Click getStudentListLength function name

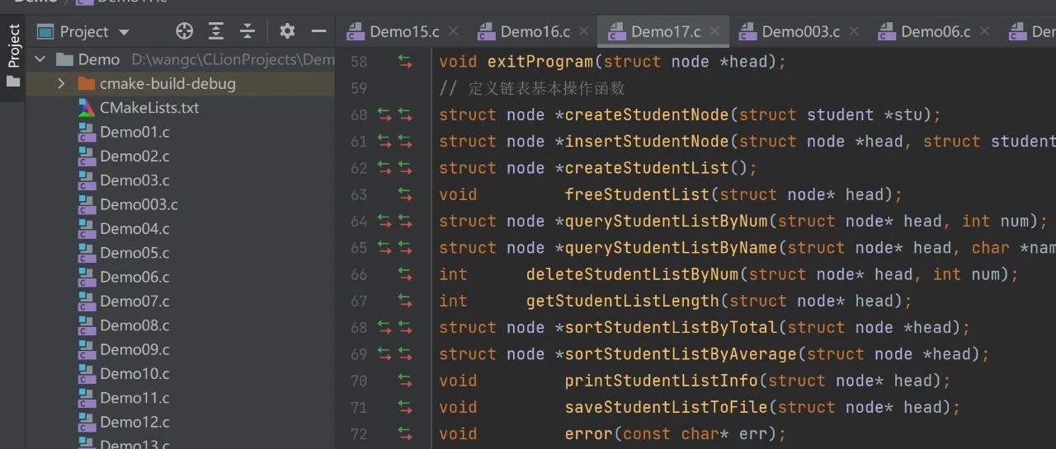tap(623, 301)
